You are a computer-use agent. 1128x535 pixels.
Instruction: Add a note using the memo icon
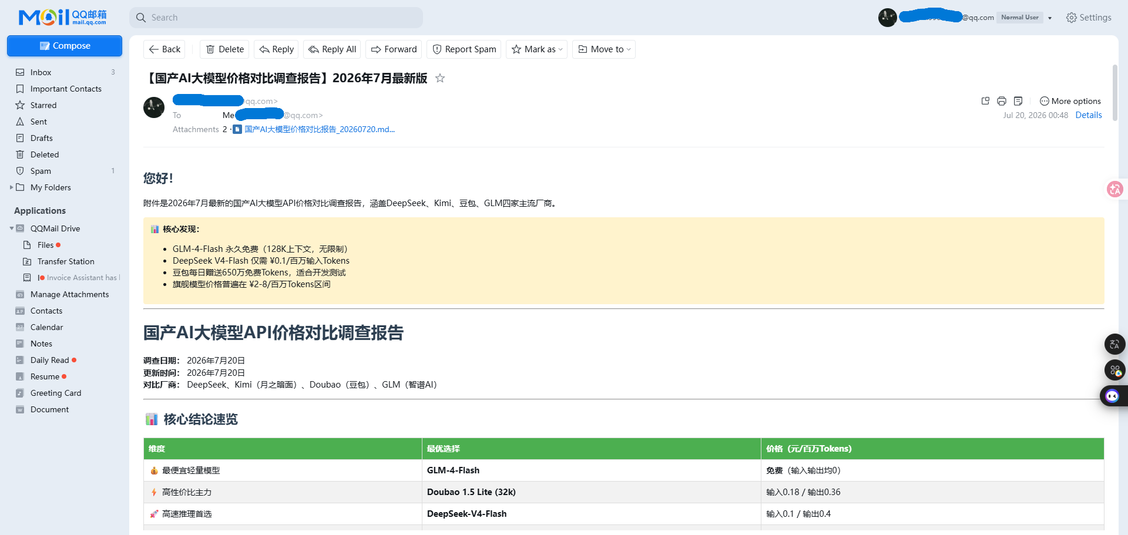pos(1018,101)
